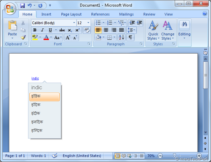This screenshot has height=162, width=211.
Task: Select the Format Painter brush
Action: [23, 37]
